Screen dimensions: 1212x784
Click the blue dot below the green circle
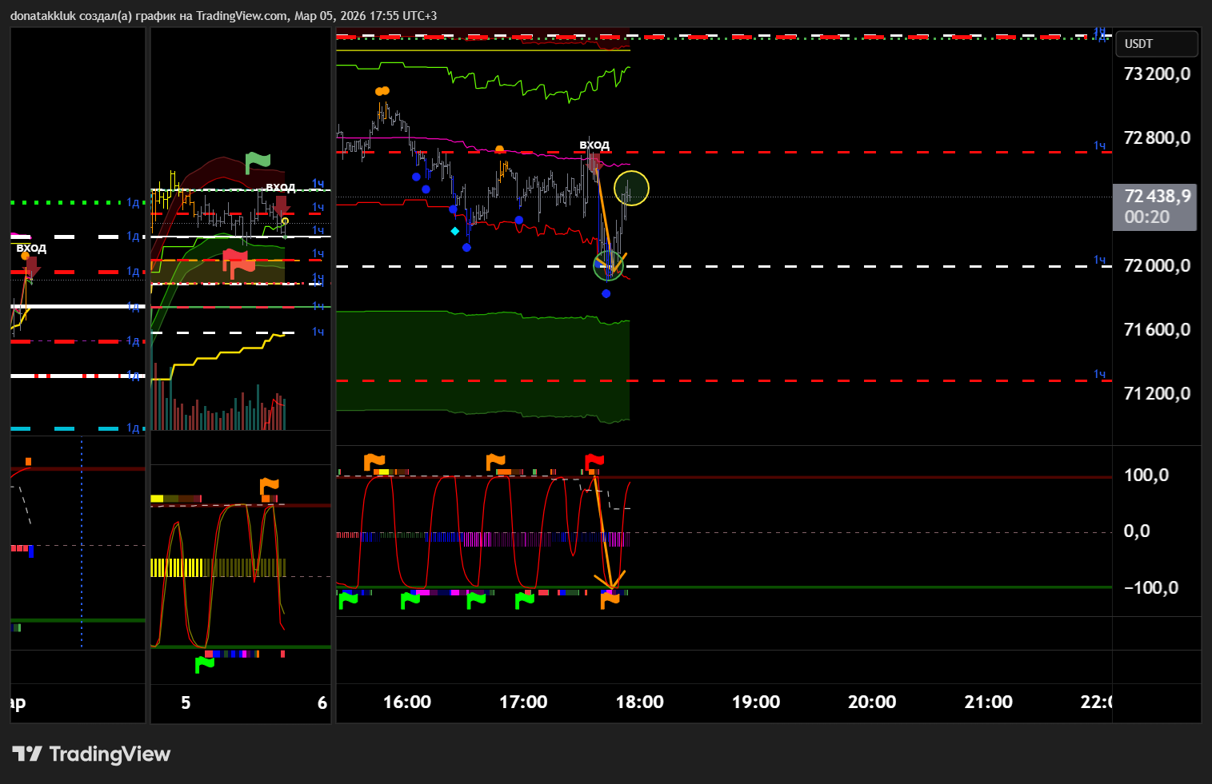tap(606, 294)
